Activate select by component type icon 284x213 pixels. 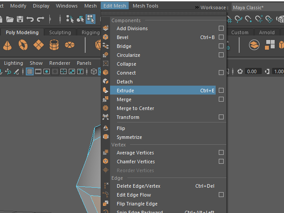91,19
